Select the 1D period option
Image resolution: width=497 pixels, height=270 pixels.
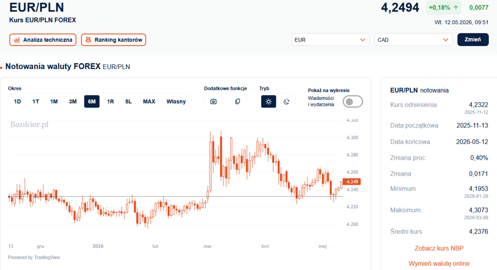click(x=17, y=102)
